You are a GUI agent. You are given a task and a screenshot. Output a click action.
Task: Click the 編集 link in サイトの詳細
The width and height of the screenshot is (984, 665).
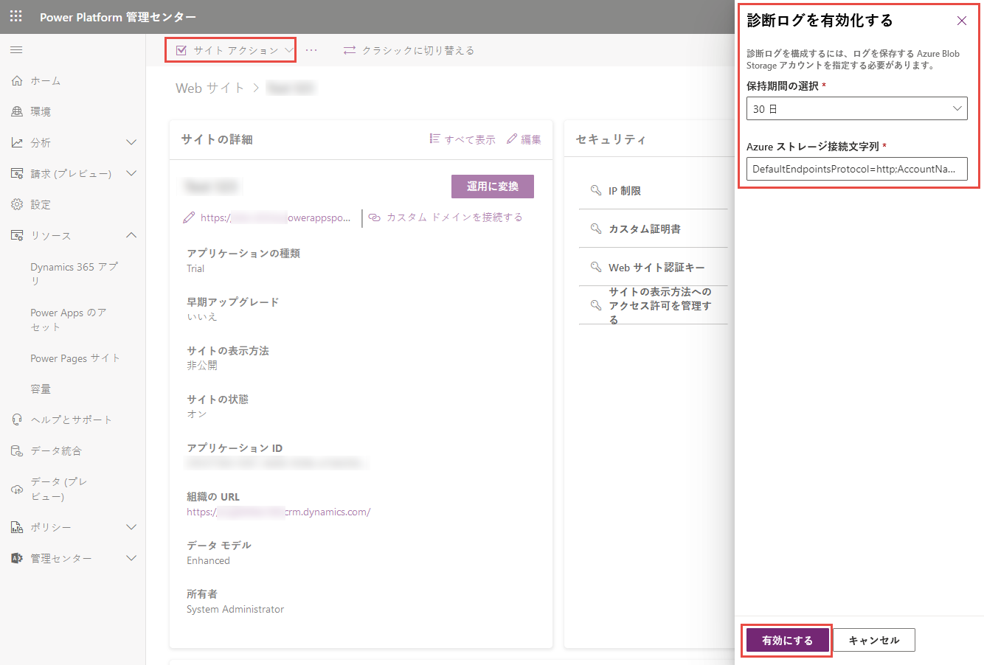(531, 139)
